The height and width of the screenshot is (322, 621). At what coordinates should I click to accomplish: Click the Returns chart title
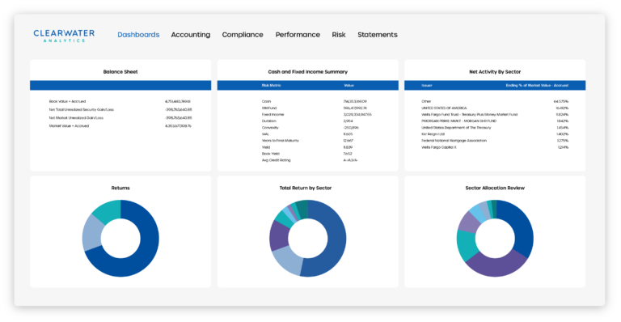[120, 188]
